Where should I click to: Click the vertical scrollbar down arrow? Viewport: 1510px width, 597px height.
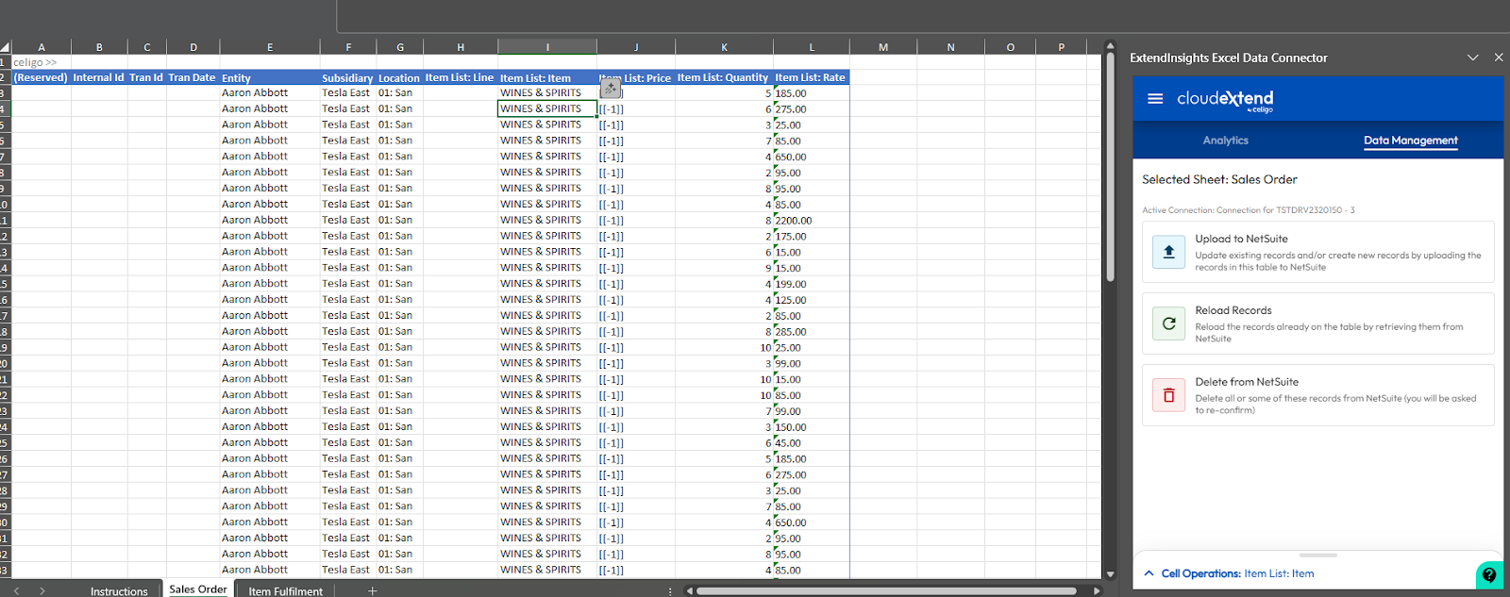[x=1110, y=573]
